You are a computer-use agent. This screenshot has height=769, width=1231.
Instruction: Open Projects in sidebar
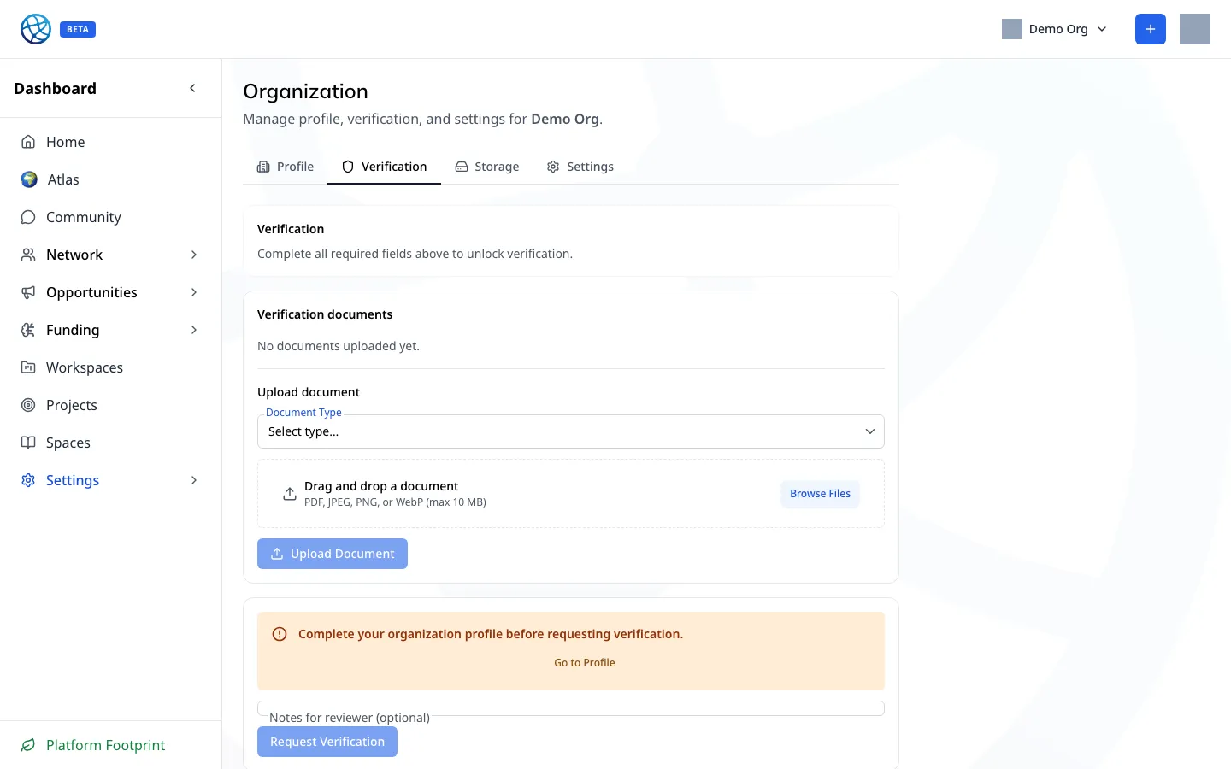[111, 405]
